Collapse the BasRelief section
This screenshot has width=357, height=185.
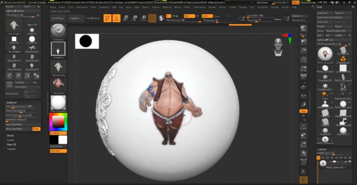(10, 102)
